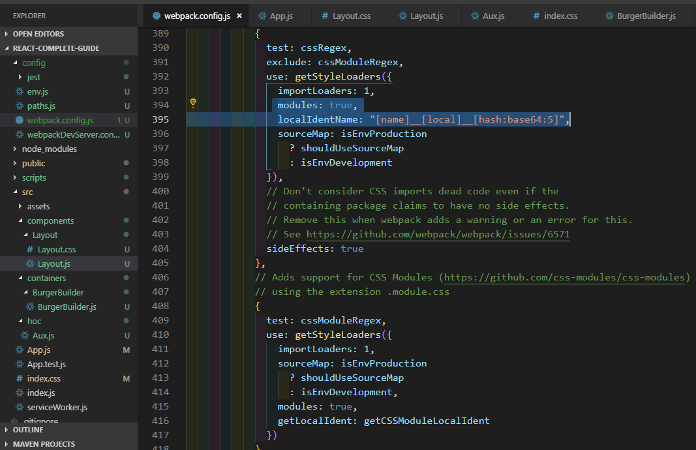Image resolution: width=696 pixels, height=450 pixels.
Task: Close the webpack.config.js tab
Action: [239, 16]
